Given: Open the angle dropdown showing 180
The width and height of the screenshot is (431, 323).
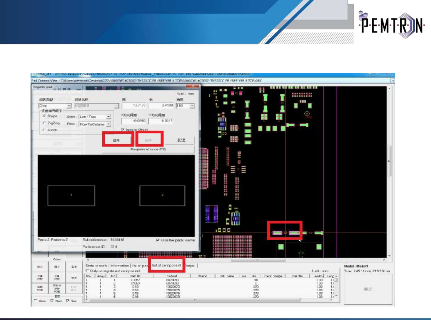Looking at the screenshot, I should (185, 106).
